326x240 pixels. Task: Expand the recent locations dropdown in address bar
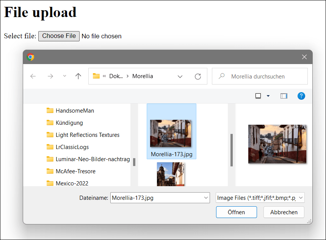tap(180, 76)
